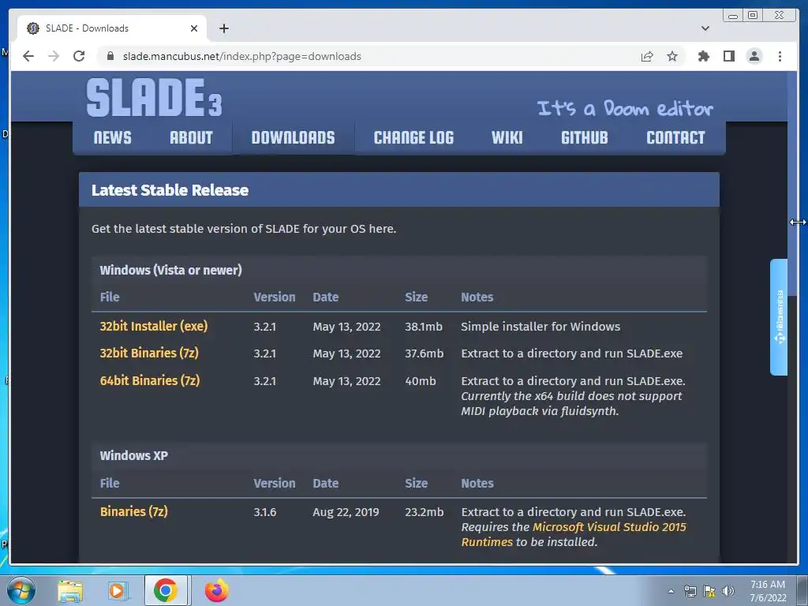Open Windows Explorer from taskbar
The image size is (808, 606).
(70, 590)
